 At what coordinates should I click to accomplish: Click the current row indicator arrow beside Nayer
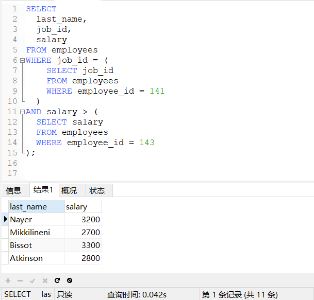point(5,219)
